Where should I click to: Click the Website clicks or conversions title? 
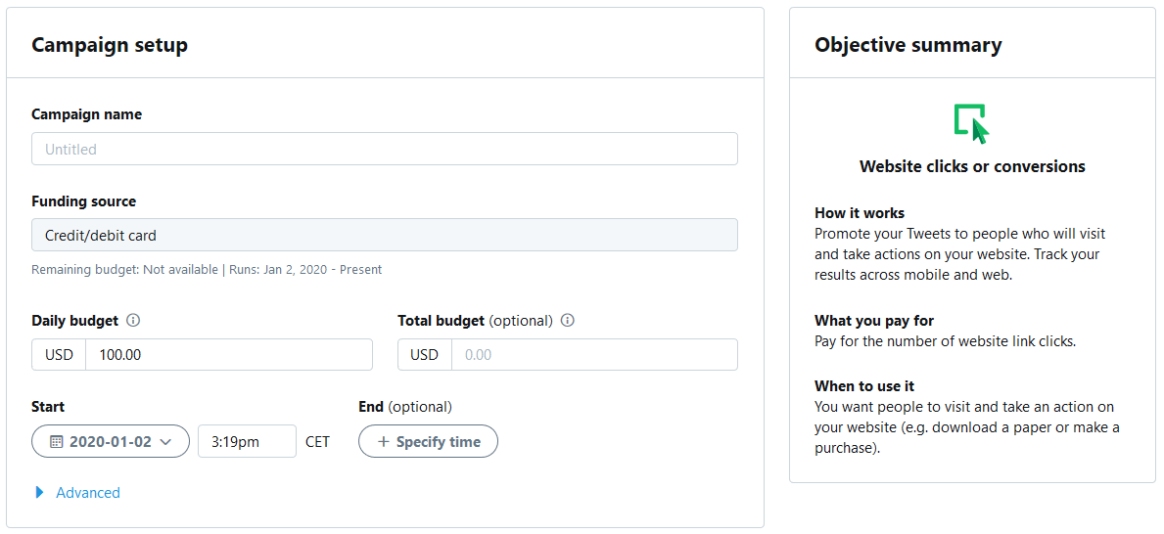971,166
